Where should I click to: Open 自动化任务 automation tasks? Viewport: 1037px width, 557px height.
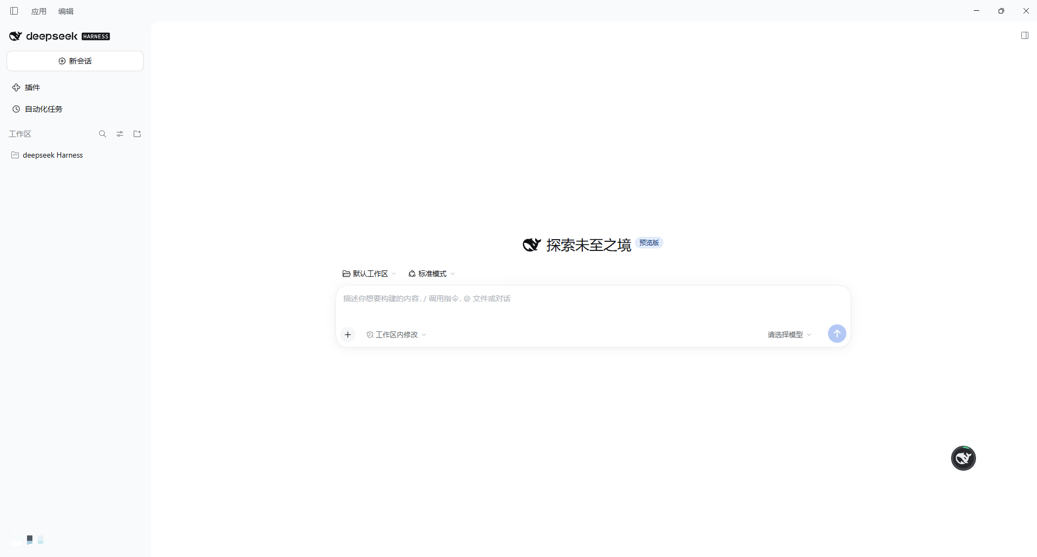[75, 109]
